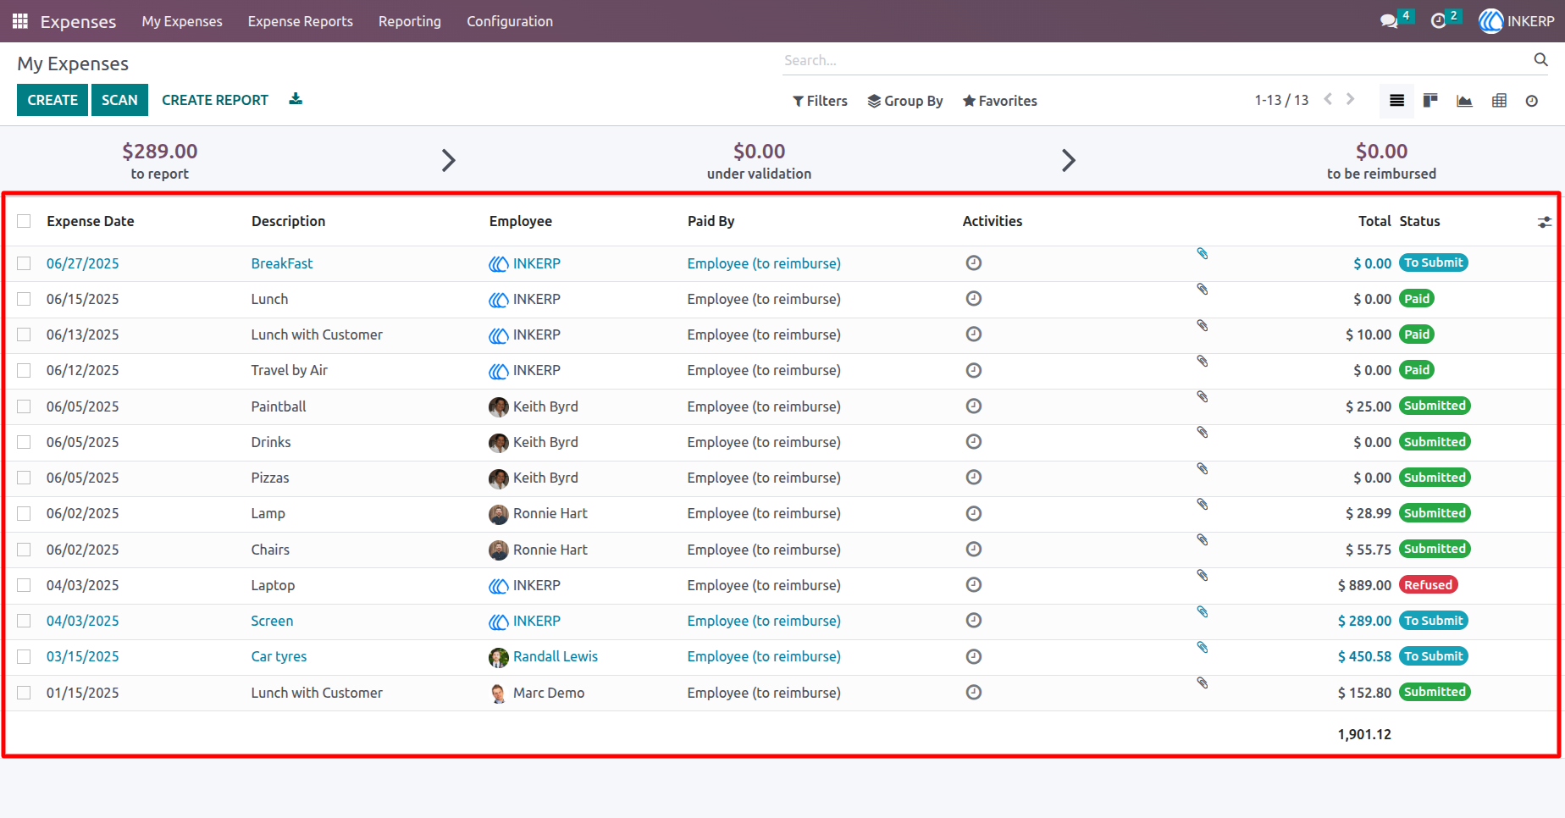Go to previous page arrow
Image resolution: width=1565 pixels, height=818 pixels.
(1328, 99)
